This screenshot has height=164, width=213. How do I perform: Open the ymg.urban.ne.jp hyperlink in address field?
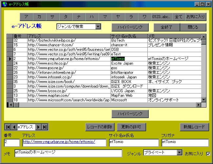point(59,142)
